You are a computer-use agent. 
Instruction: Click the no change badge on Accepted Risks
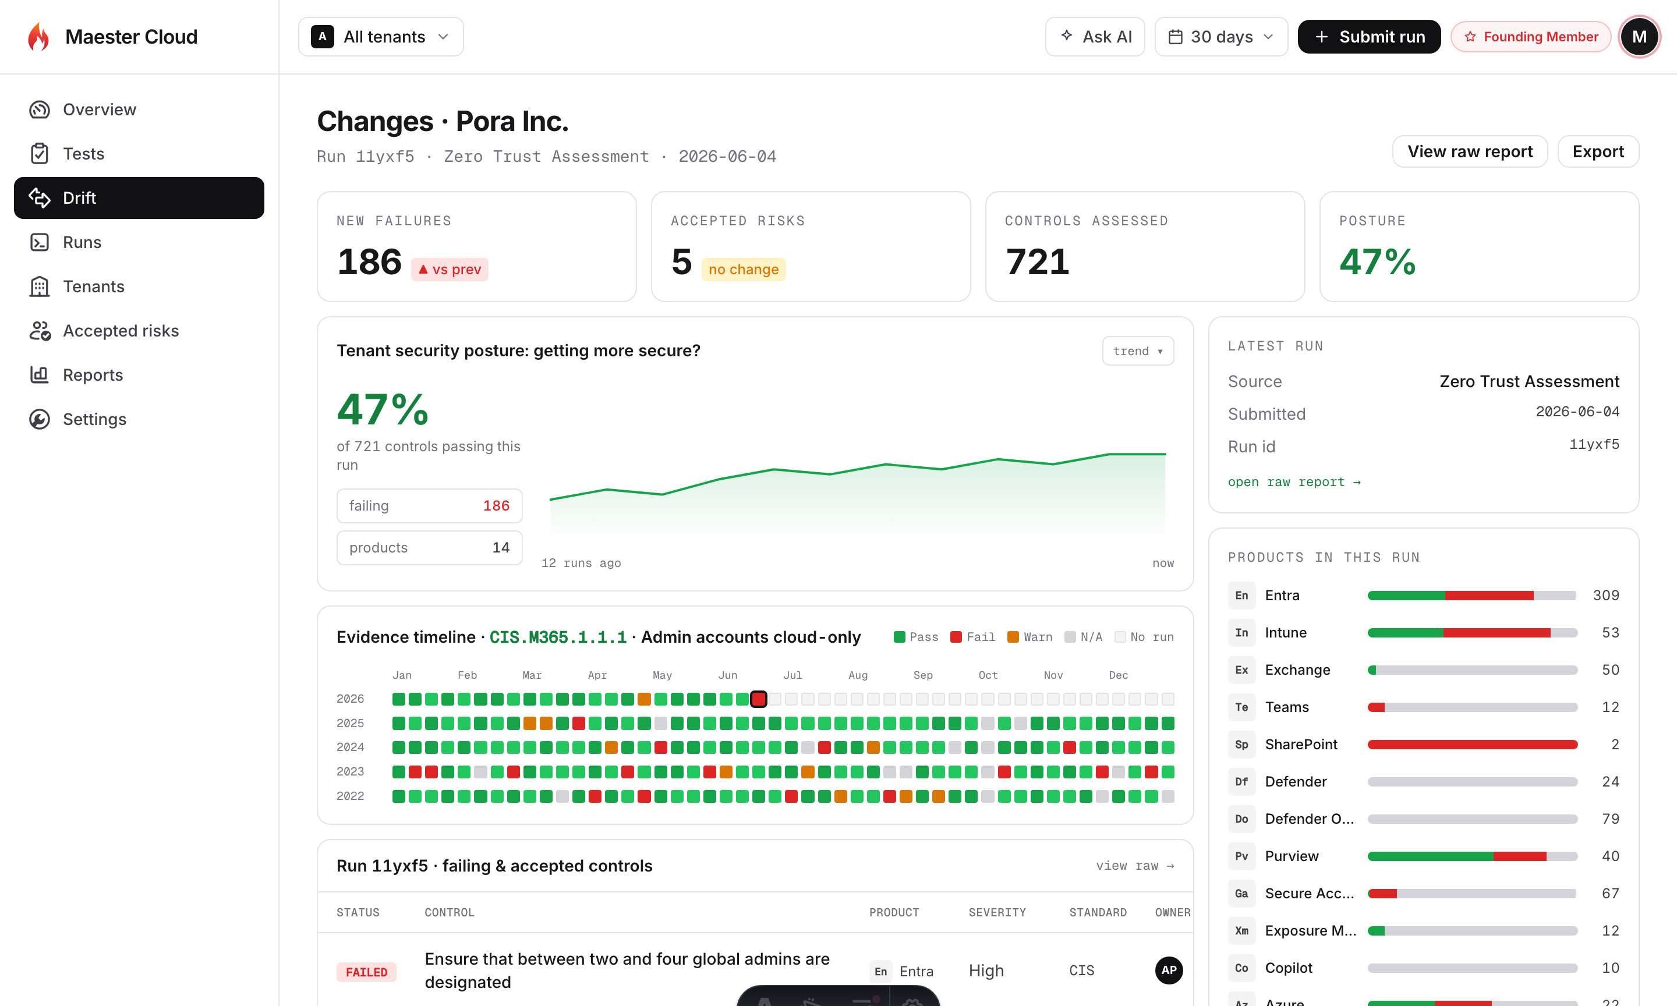click(744, 269)
